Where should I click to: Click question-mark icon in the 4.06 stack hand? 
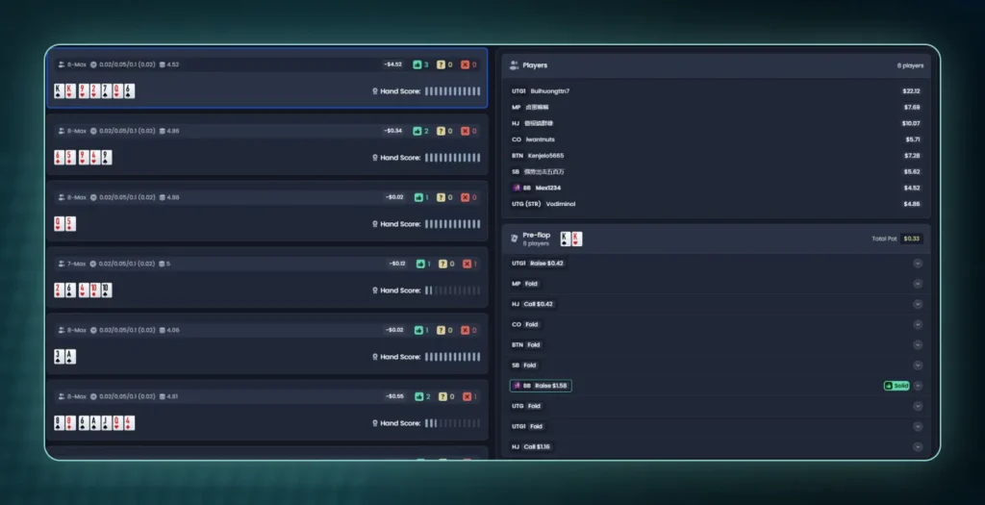coord(441,330)
